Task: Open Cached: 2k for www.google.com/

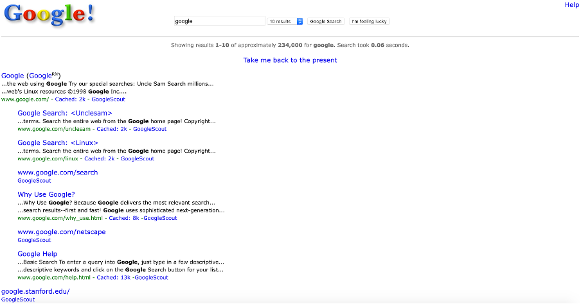Action: click(x=71, y=99)
